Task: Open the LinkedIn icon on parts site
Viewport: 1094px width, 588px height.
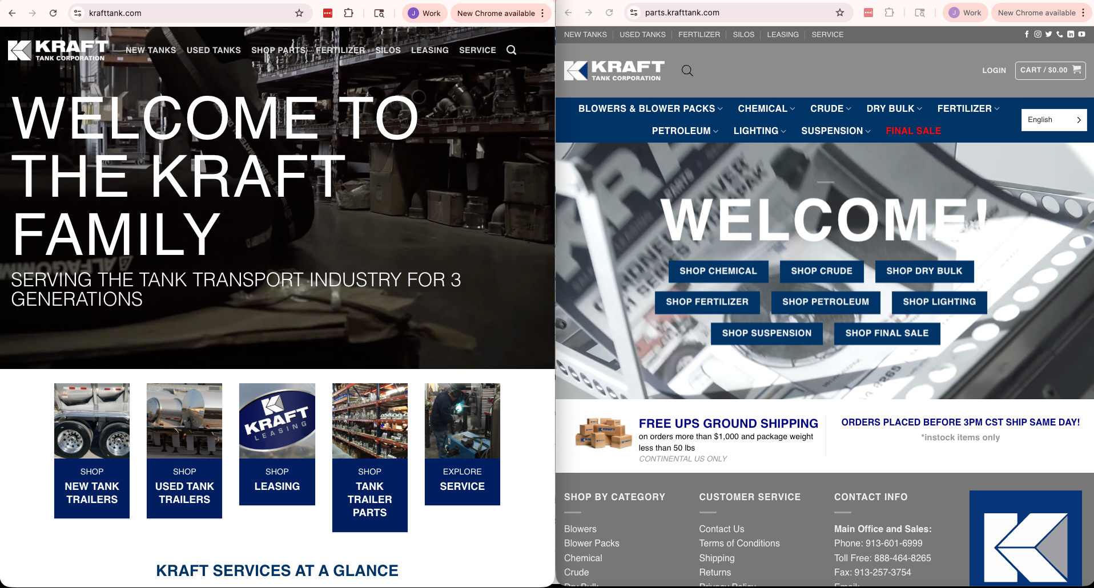Action: 1071,34
